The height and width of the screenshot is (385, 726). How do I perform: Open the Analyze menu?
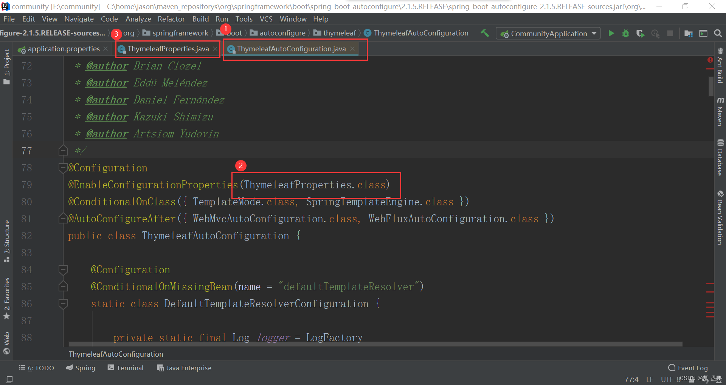coord(138,19)
